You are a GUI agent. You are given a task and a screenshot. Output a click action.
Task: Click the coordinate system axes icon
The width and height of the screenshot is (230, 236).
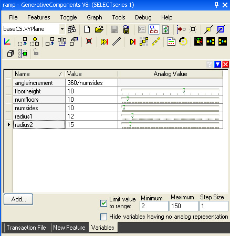7,41
